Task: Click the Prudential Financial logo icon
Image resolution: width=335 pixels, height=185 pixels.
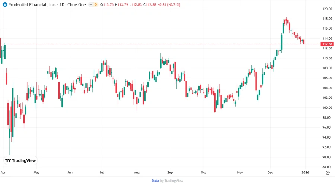Action: click(5, 4)
